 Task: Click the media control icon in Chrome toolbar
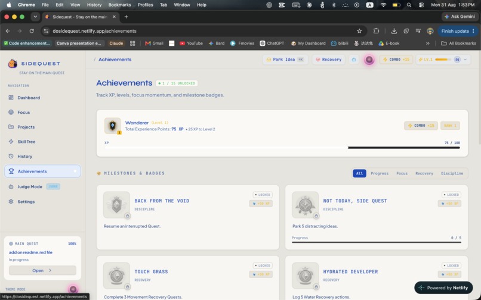click(418, 31)
